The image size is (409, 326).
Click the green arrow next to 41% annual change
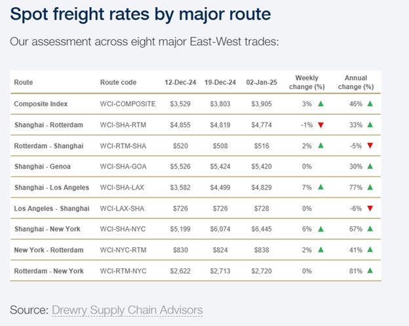click(x=370, y=250)
